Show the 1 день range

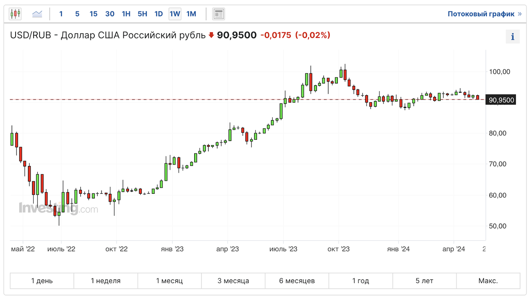tap(42, 281)
